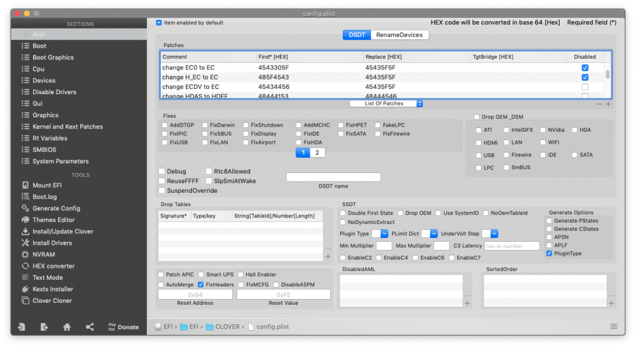Click config.plist in the path bar
636x348 pixels.
(268, 326)
